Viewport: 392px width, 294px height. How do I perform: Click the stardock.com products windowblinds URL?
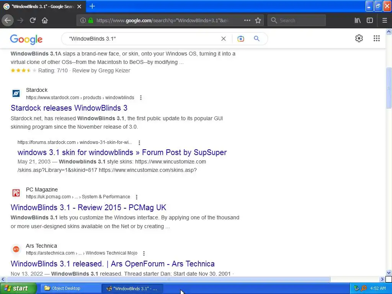tap(80, 98)
